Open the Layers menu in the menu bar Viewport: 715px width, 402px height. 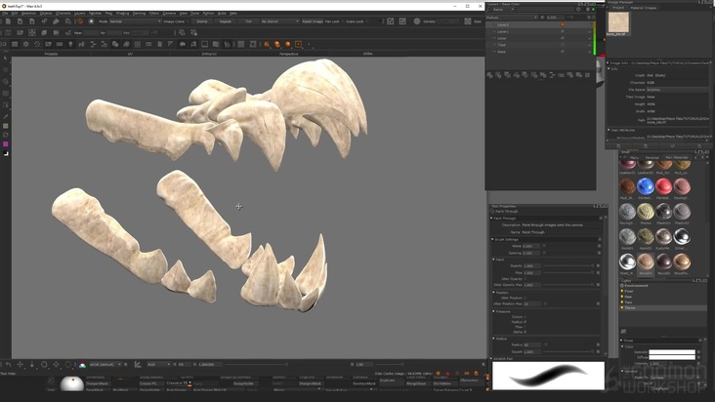click(x=80, y=14)
